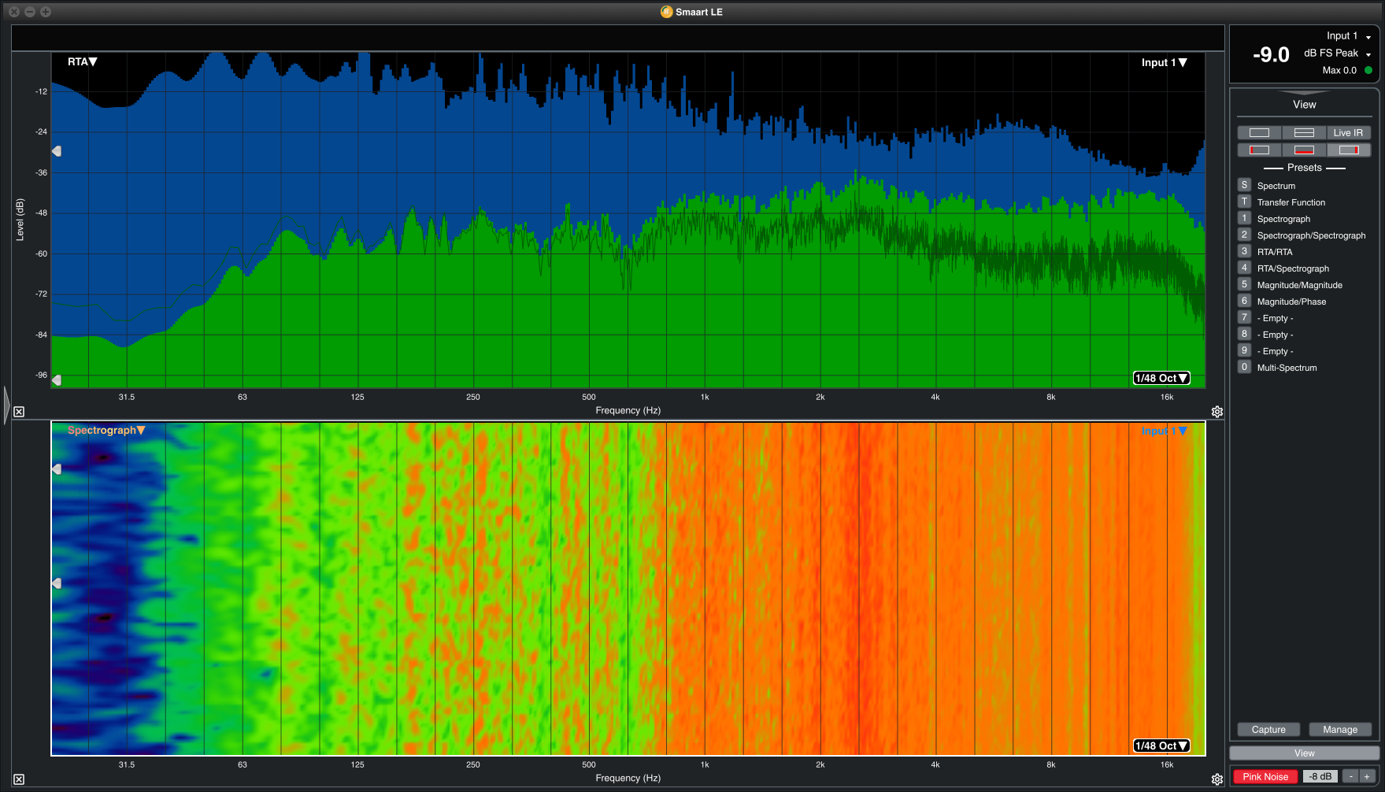Close the RTA pane with the X icon
The image size is (1385, 792).
pyautogui.click(x=19, y=412)
